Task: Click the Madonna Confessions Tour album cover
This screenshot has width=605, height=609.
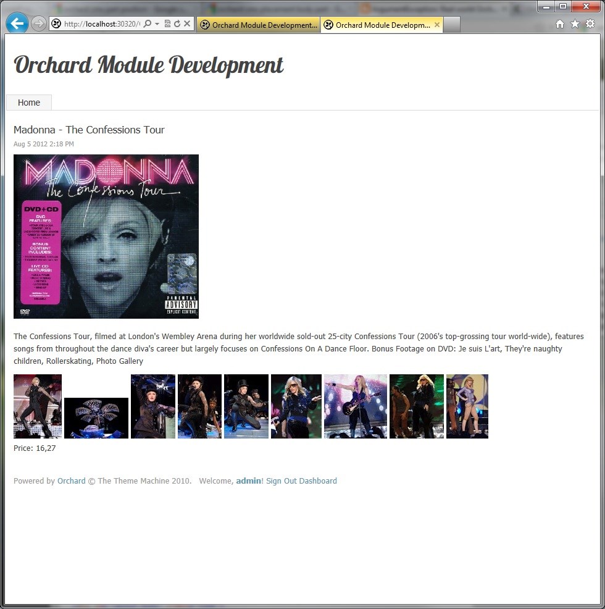Action: (106, 237)
